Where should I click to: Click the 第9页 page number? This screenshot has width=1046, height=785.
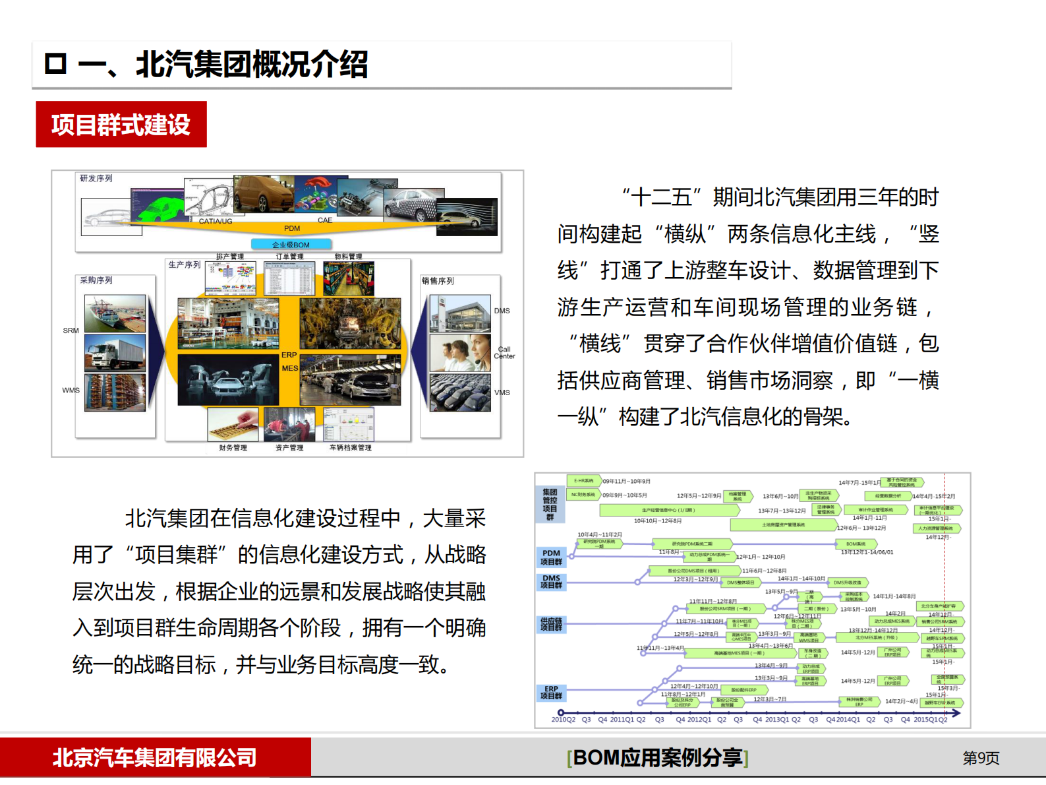pos(981,758)
